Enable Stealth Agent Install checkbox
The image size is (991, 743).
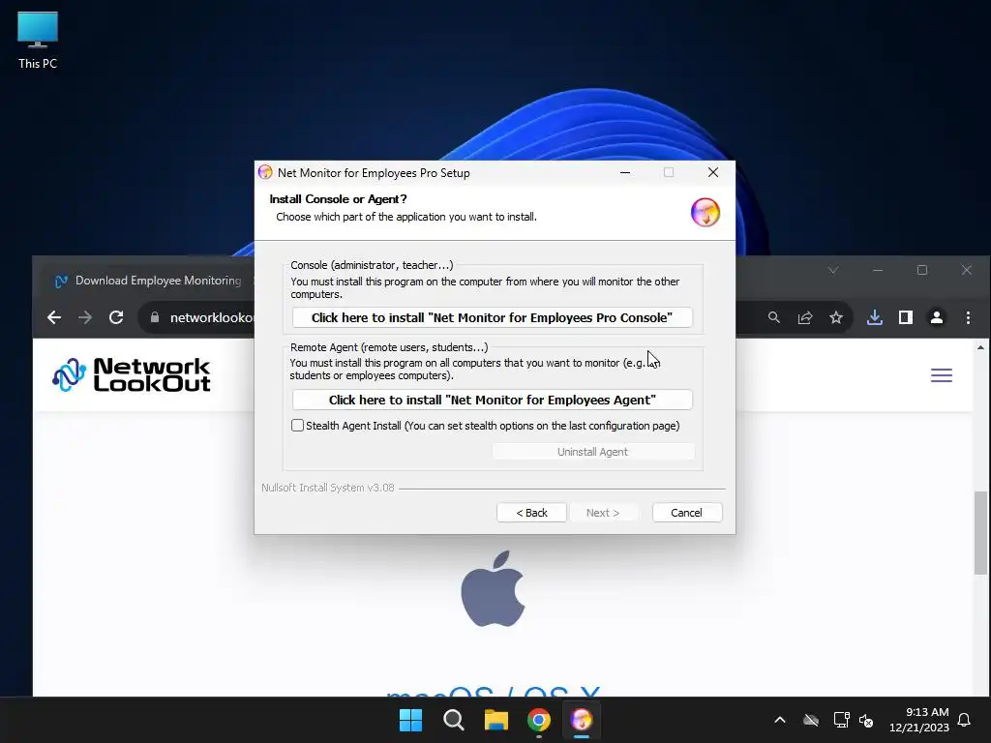[x=297, y=426]
